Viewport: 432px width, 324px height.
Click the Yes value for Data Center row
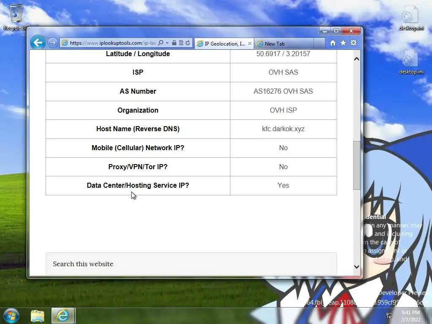pyautogui.click(x=283, y=186)
